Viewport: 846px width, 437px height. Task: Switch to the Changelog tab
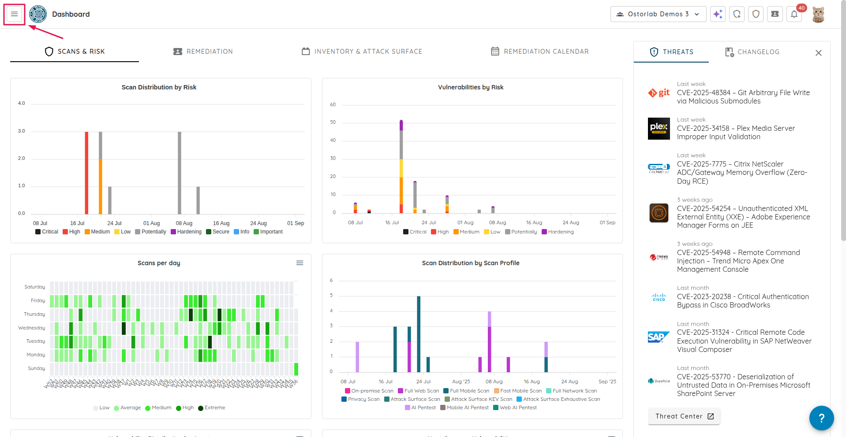click(752, 52)
